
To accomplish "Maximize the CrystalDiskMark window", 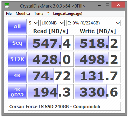I will click(108, 5).
